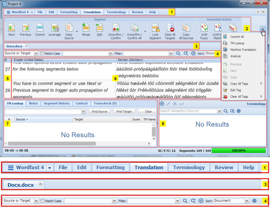Click the Clear button in TM Lookup
Screen dimensions: 270x207
pos(148,112)
